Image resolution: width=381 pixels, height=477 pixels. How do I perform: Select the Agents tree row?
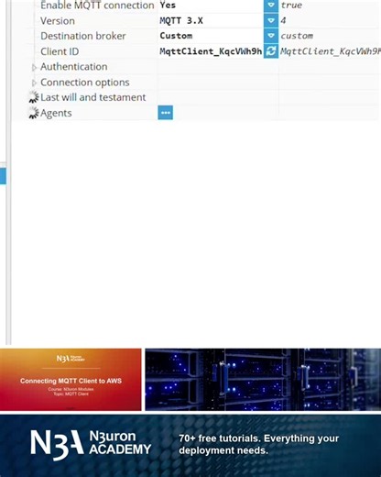point(56,113)
